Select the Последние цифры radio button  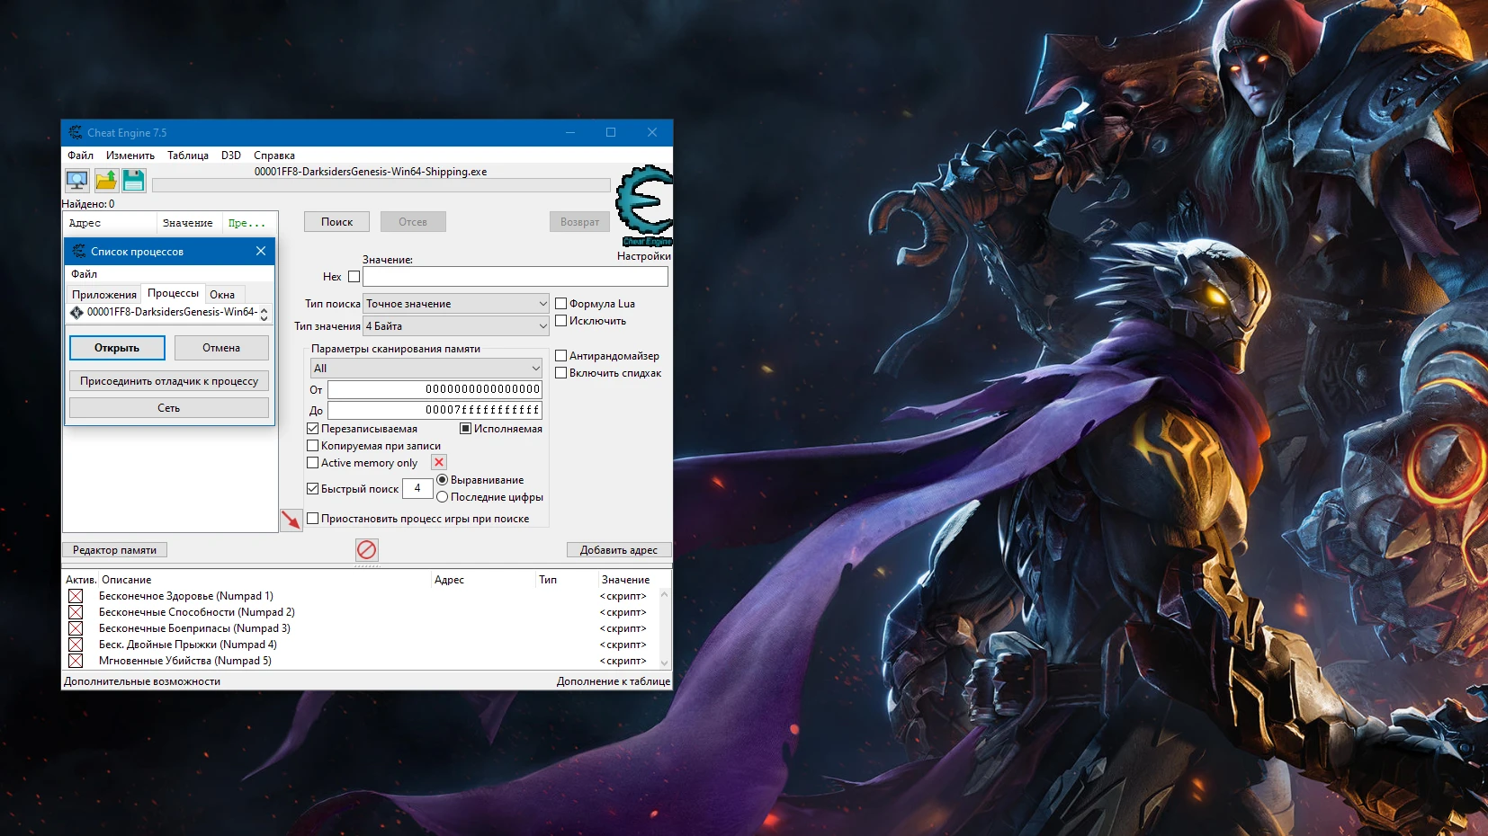click(443, 496)
